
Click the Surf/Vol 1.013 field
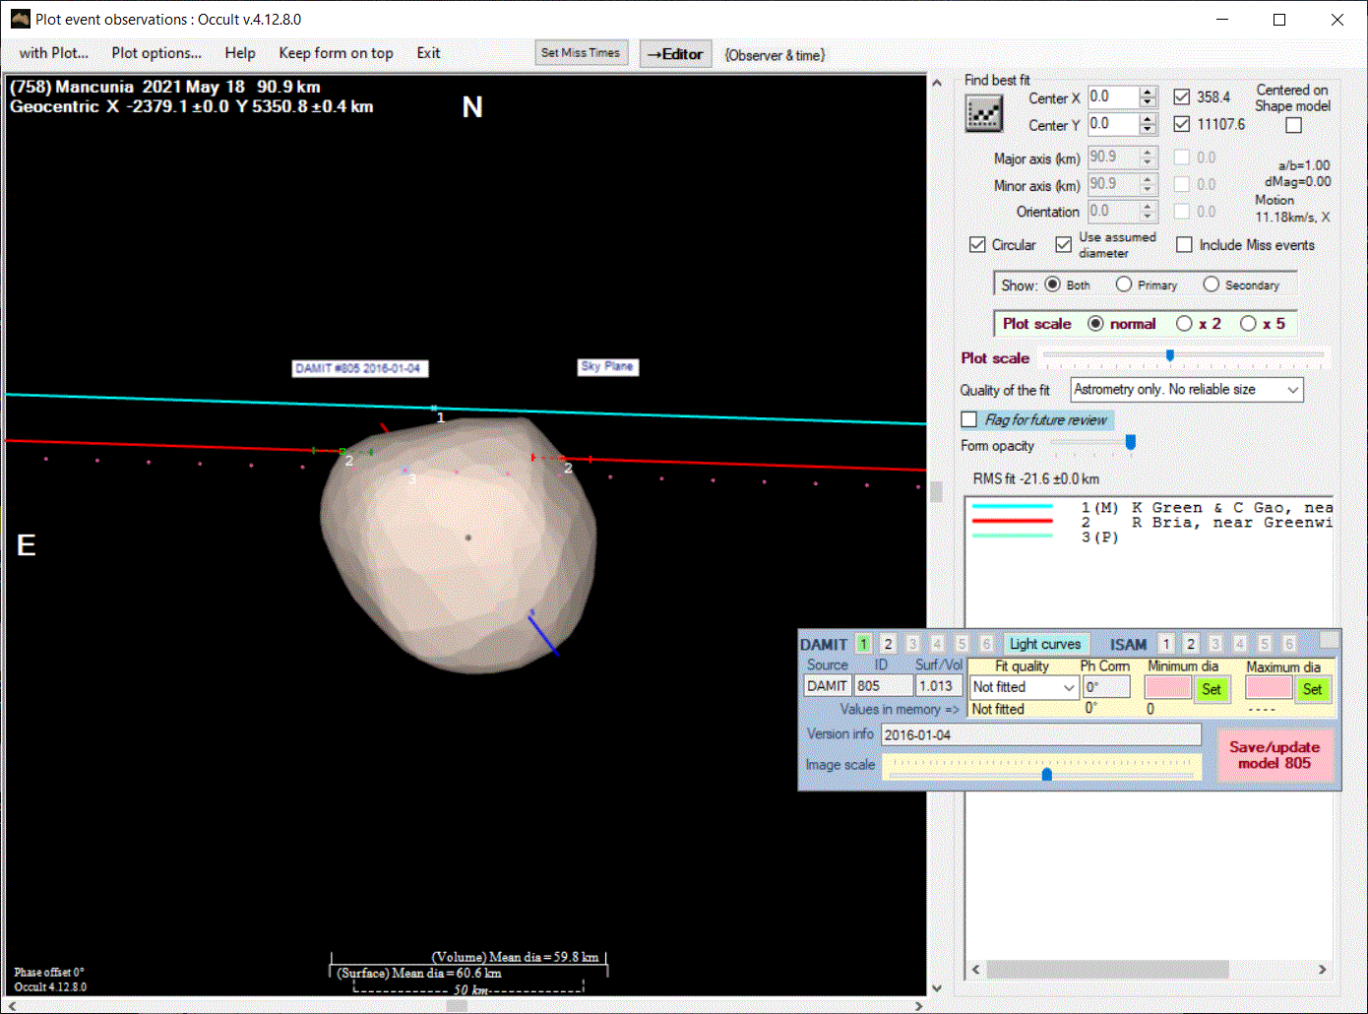pos(940,686)
